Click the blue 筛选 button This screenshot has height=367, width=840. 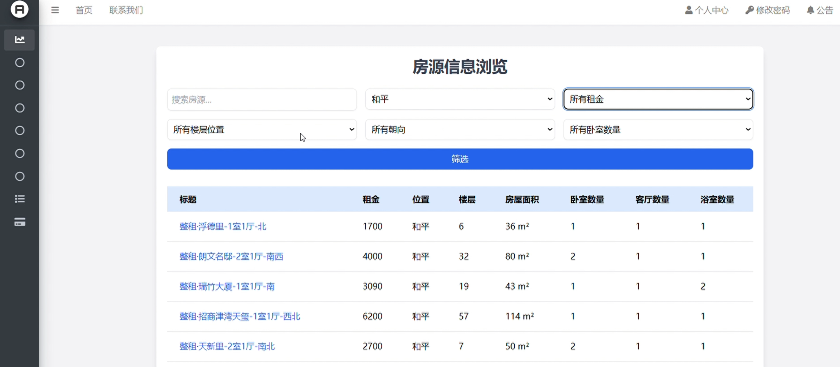[460, 159]
